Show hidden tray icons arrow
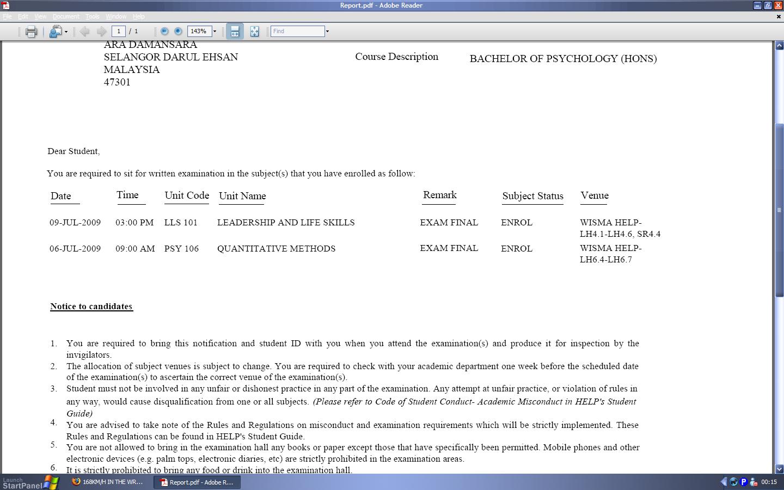 click(x=724, y=482)
